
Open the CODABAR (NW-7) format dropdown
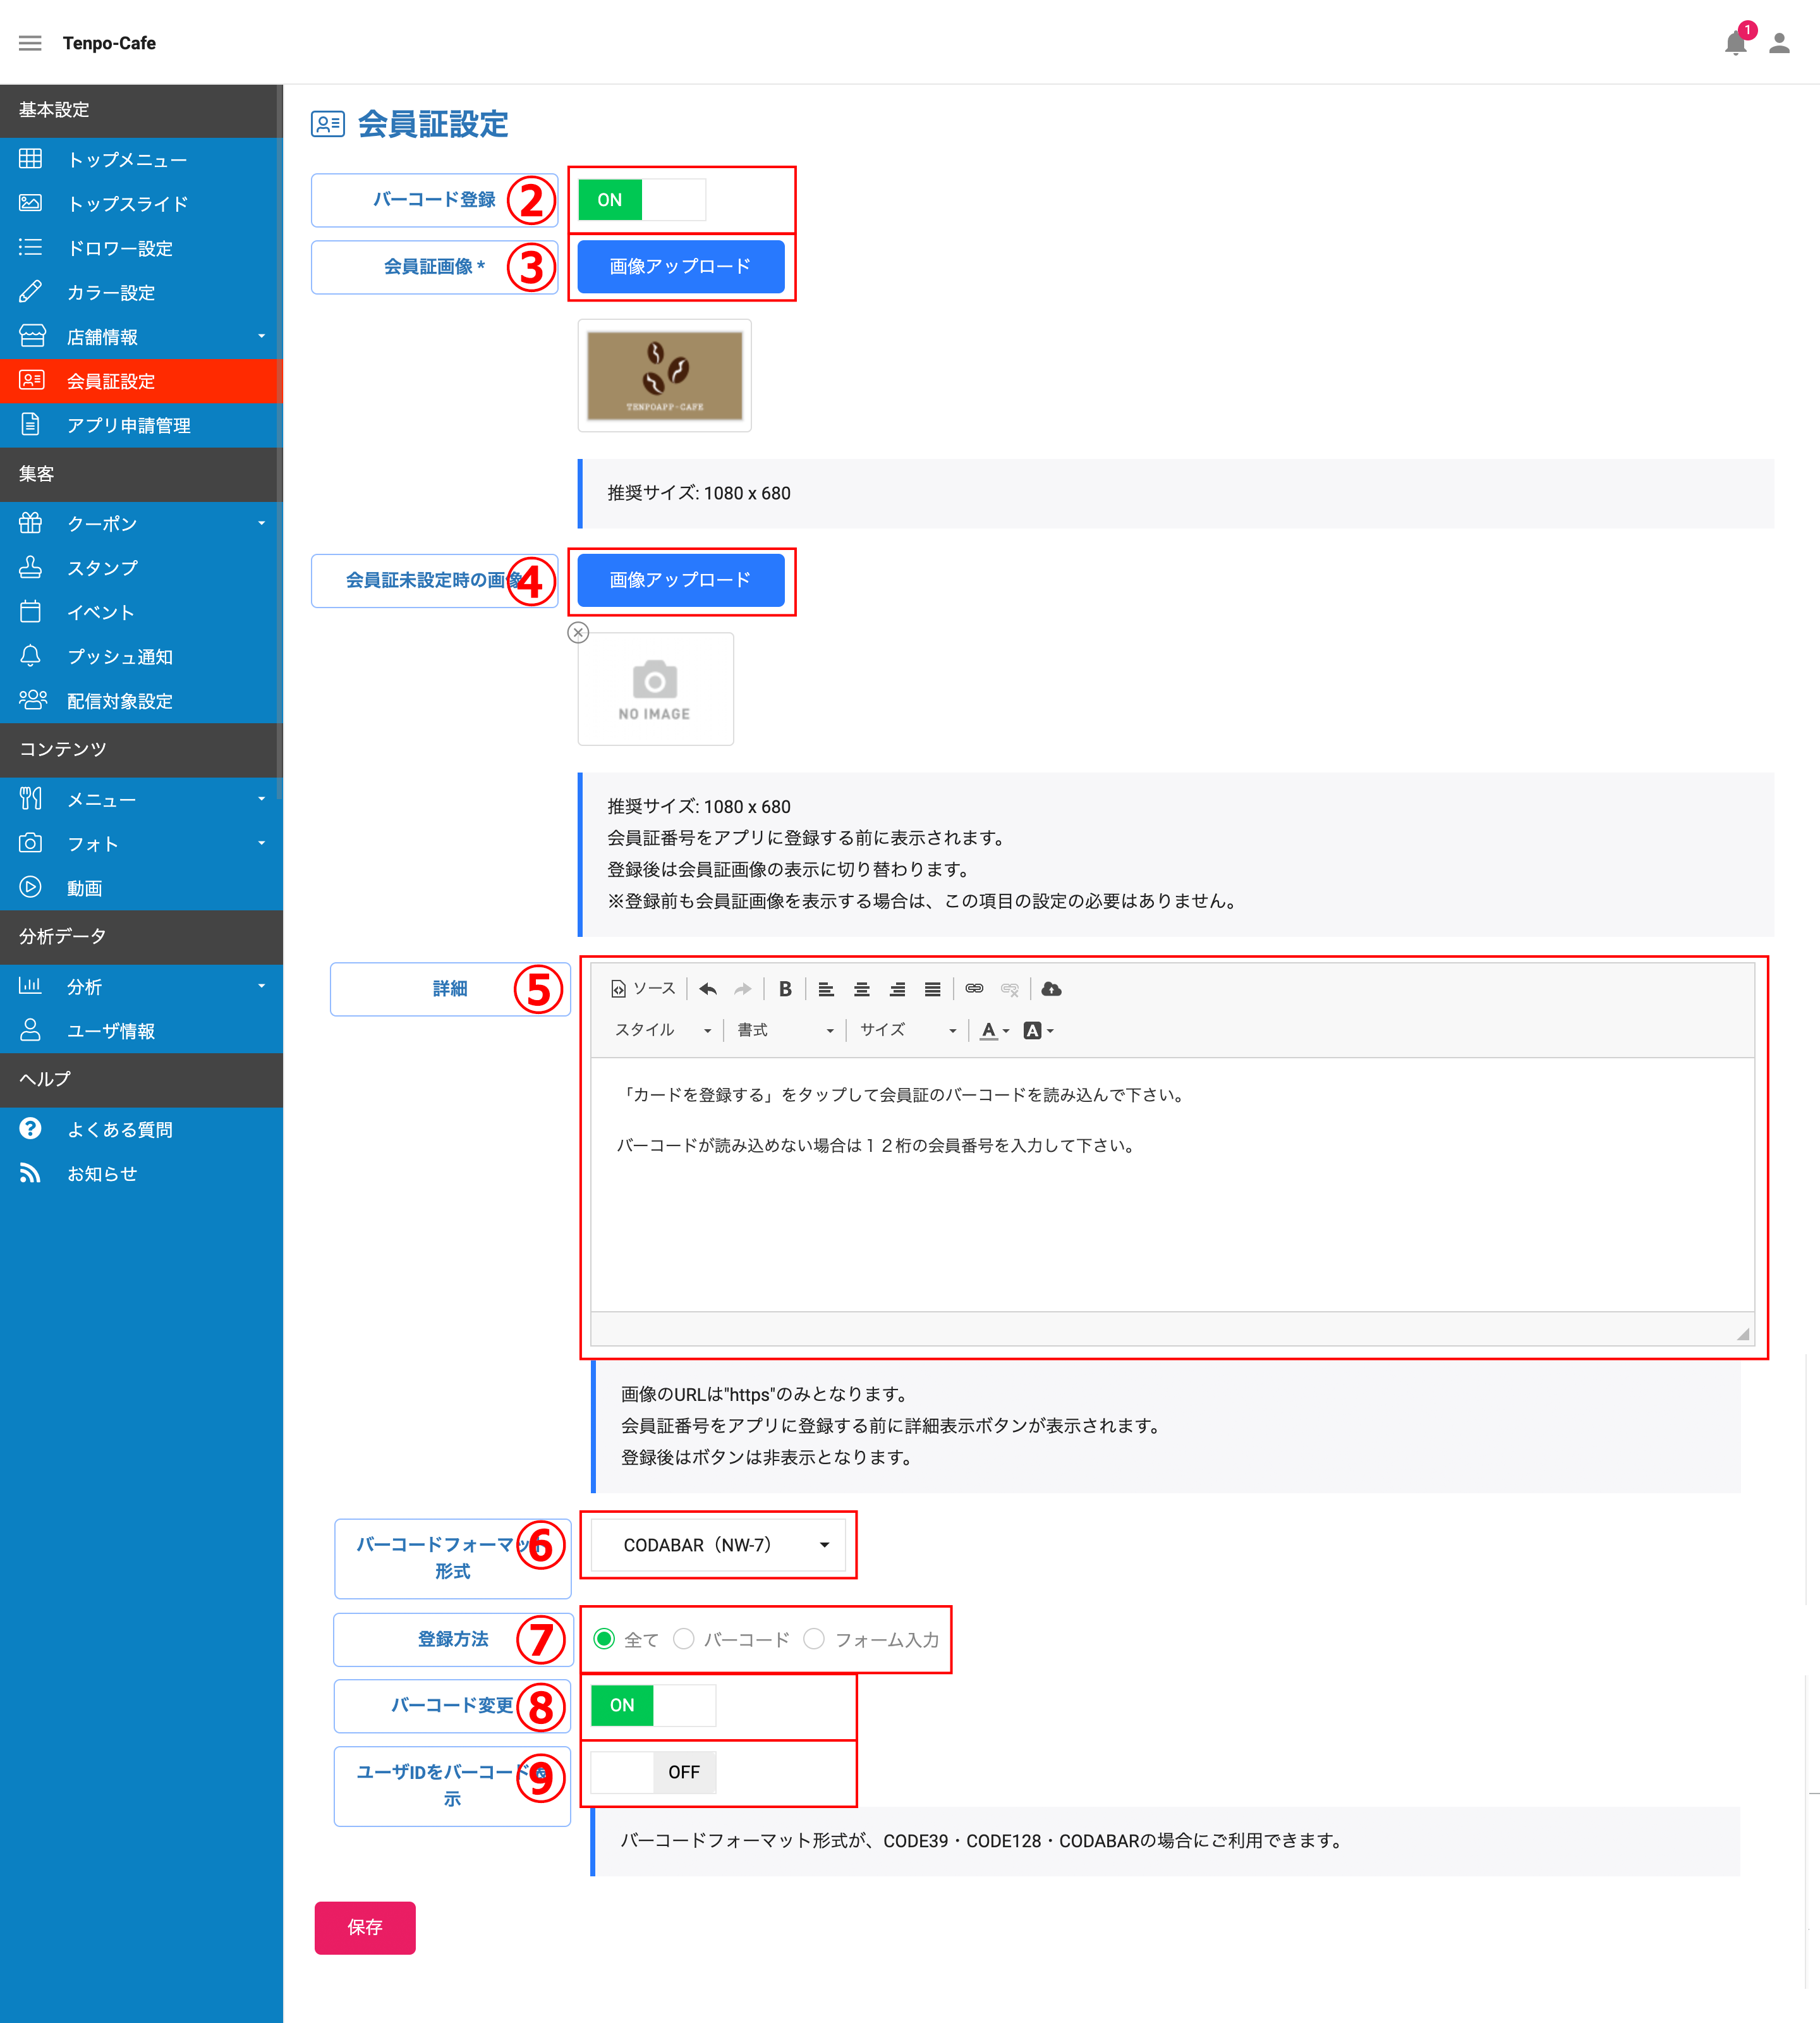coord(718,1545)
